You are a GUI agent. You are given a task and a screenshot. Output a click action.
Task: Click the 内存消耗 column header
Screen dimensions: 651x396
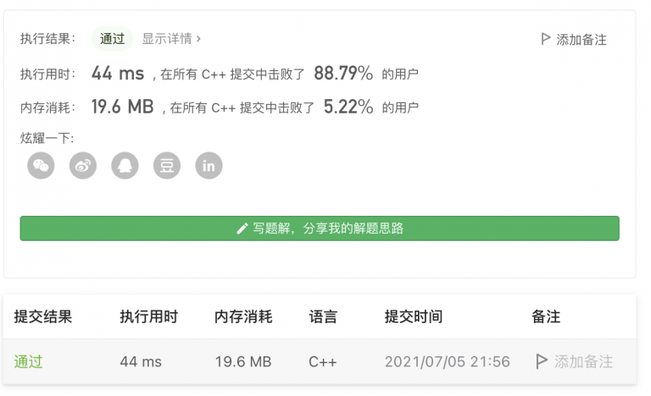coord(243,316)
